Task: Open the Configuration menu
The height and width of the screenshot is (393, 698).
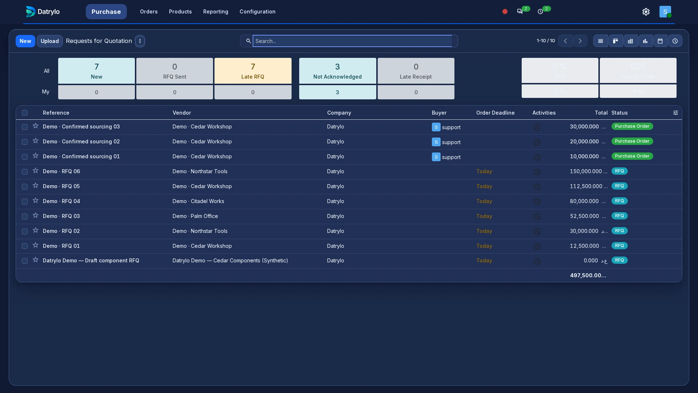Action: [x=257, y=12]
